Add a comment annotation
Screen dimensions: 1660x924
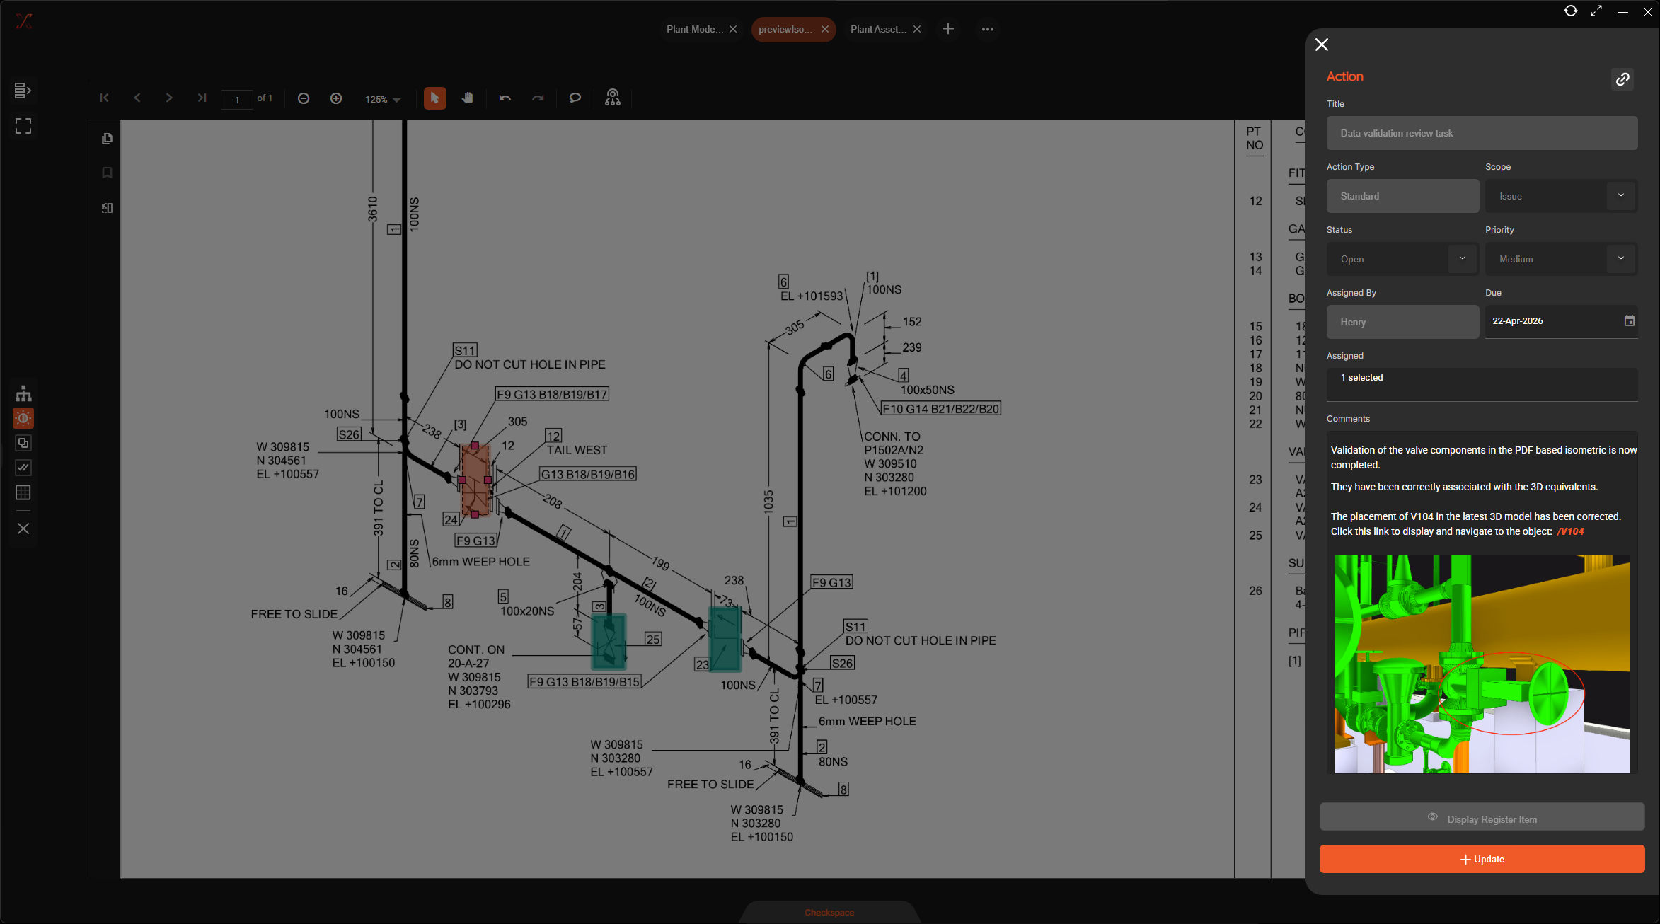pyautogui.click(x=575, y=98)
